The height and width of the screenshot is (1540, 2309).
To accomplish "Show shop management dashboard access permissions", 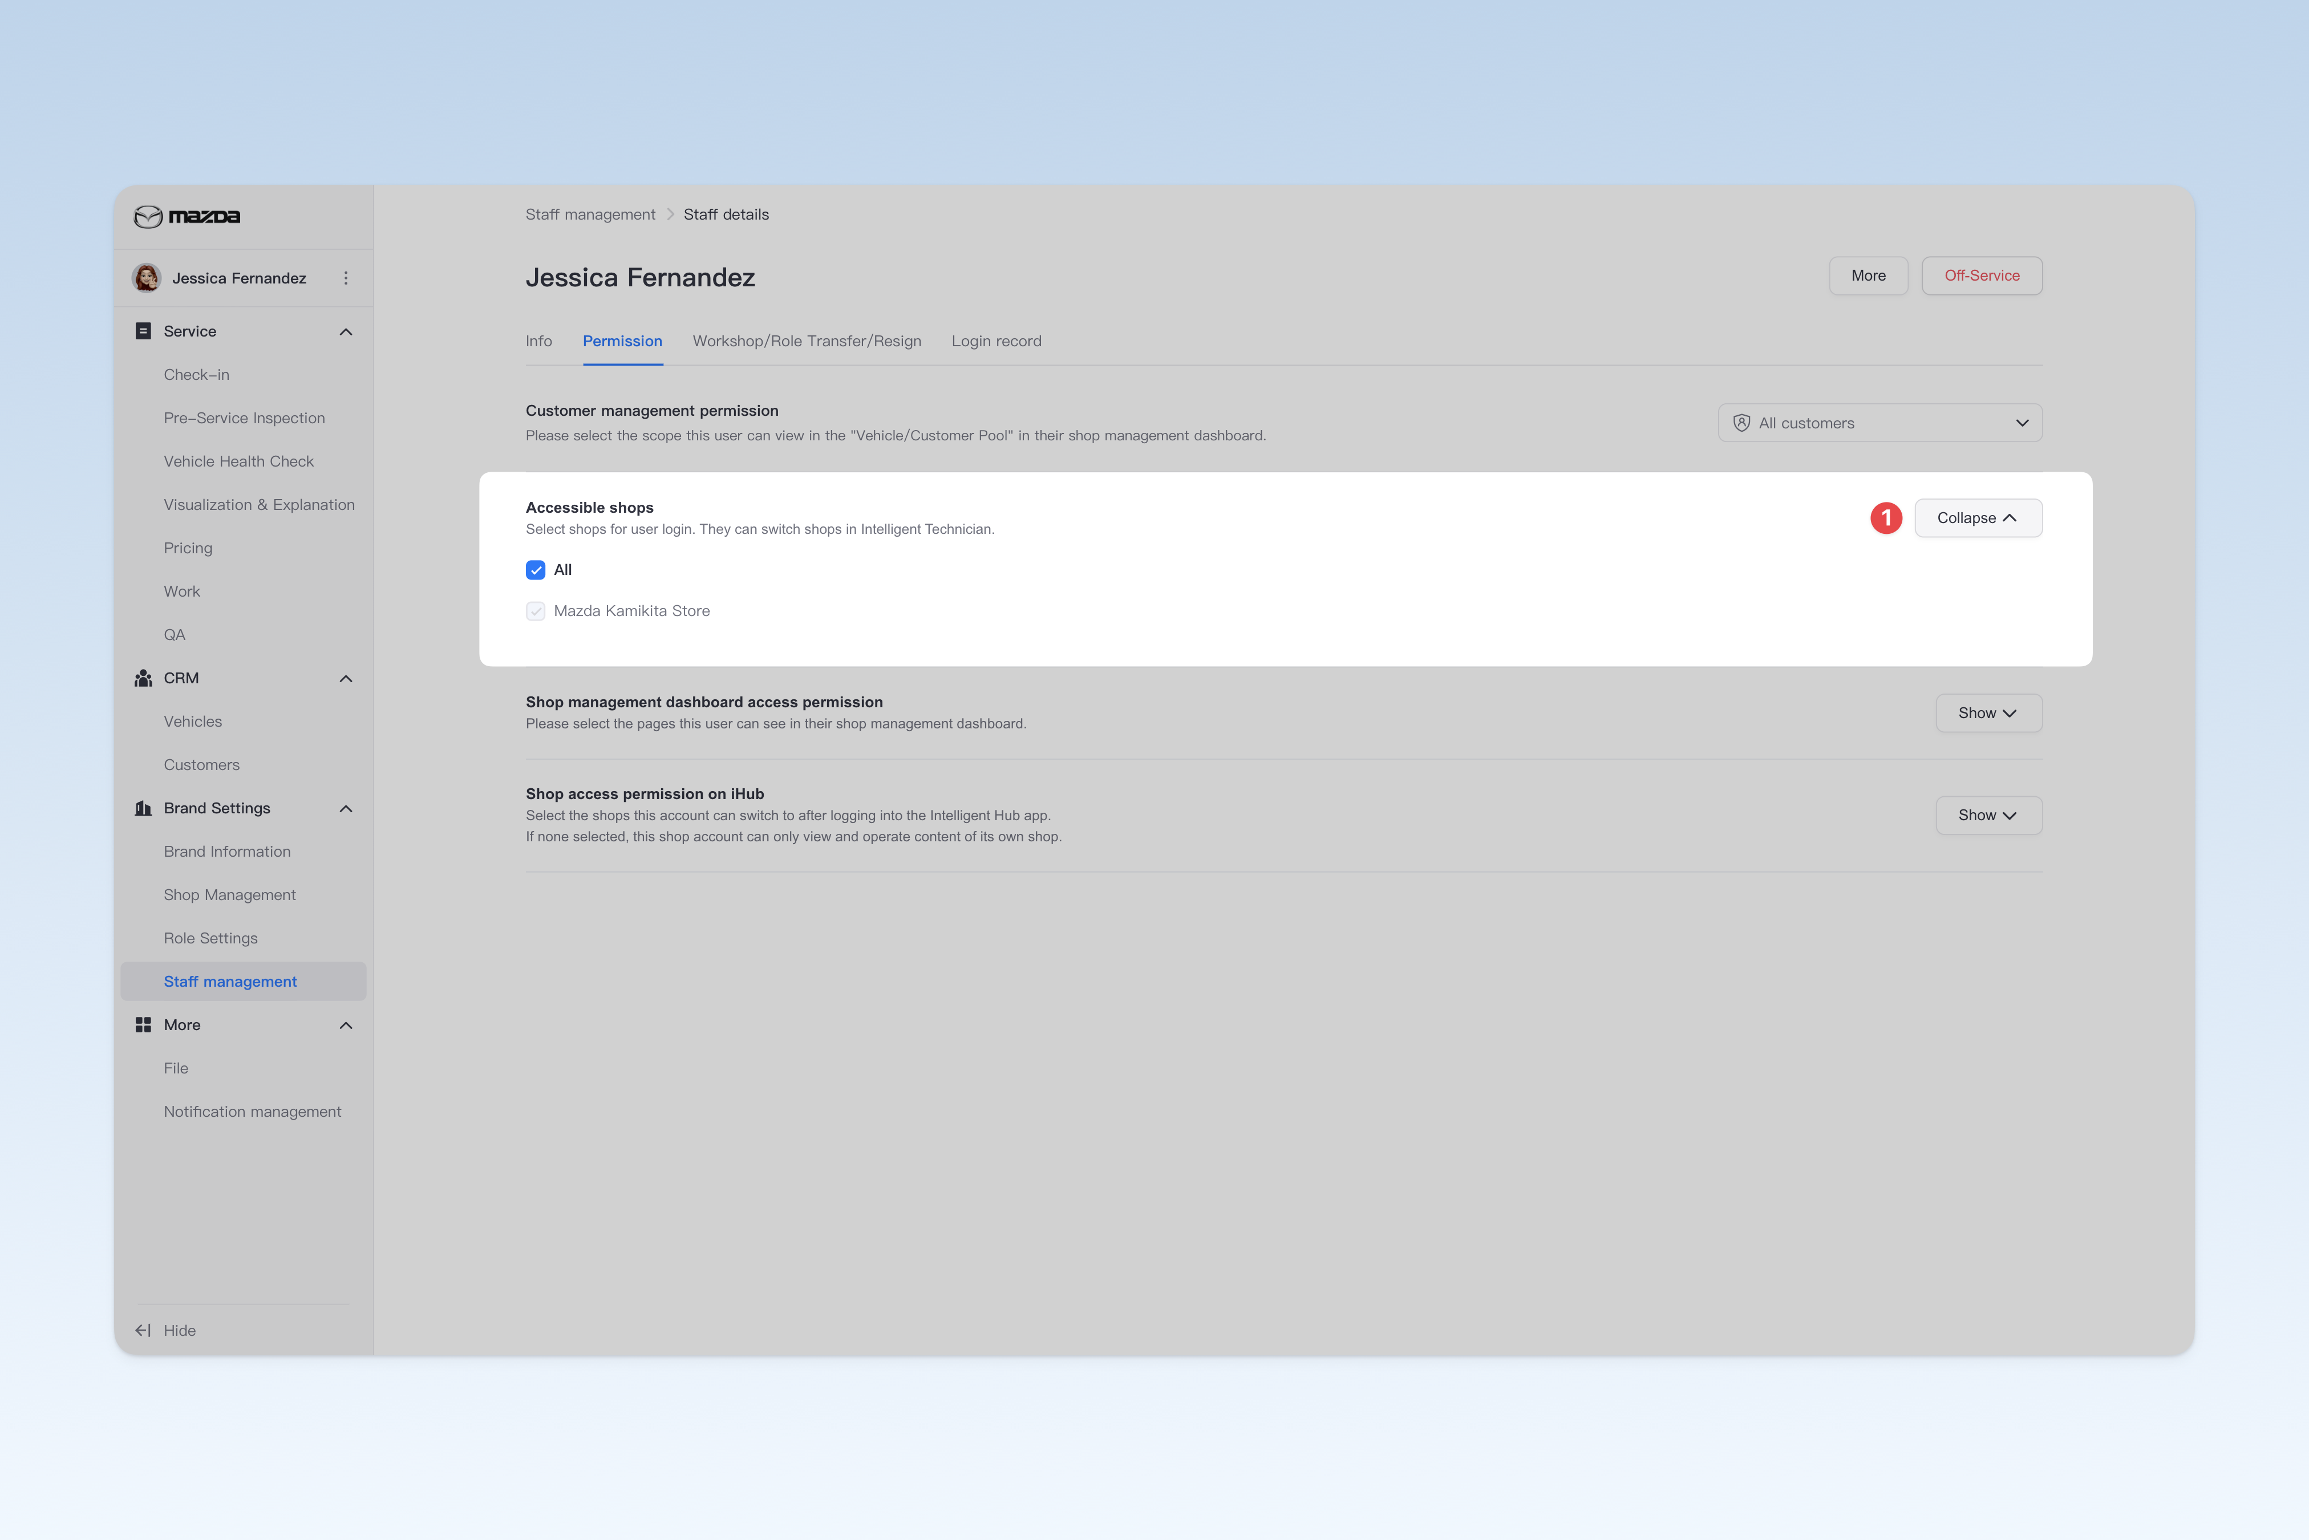I will click(1988, 713).
